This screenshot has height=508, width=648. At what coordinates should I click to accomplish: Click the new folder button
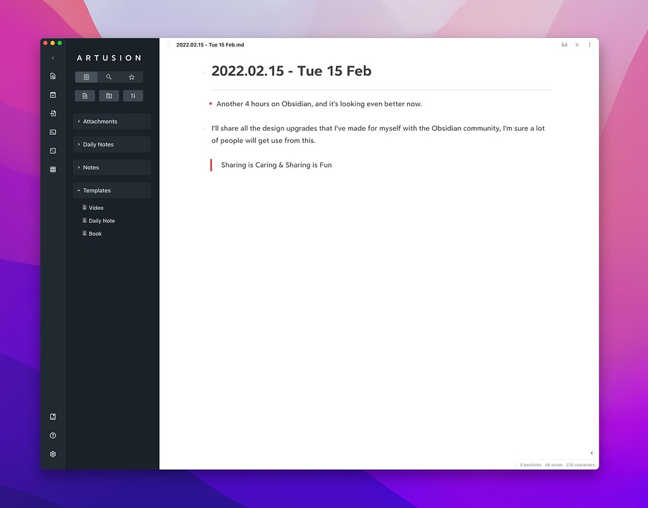(109, 96)
